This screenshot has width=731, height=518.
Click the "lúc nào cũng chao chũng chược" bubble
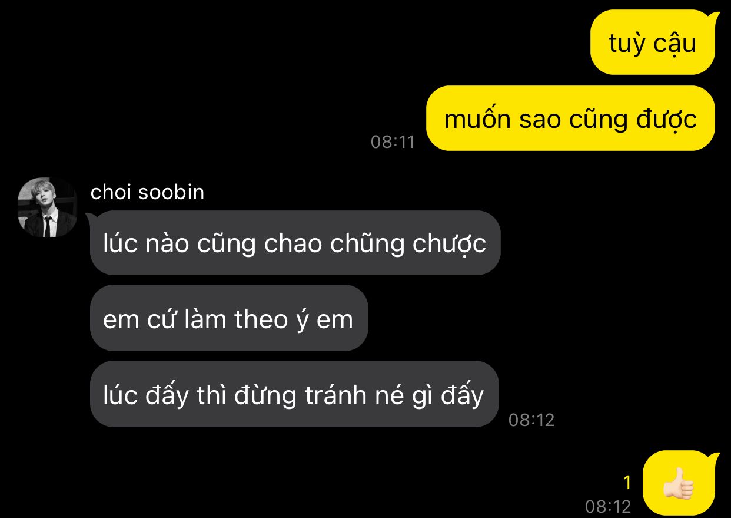(x=294, y=243)
